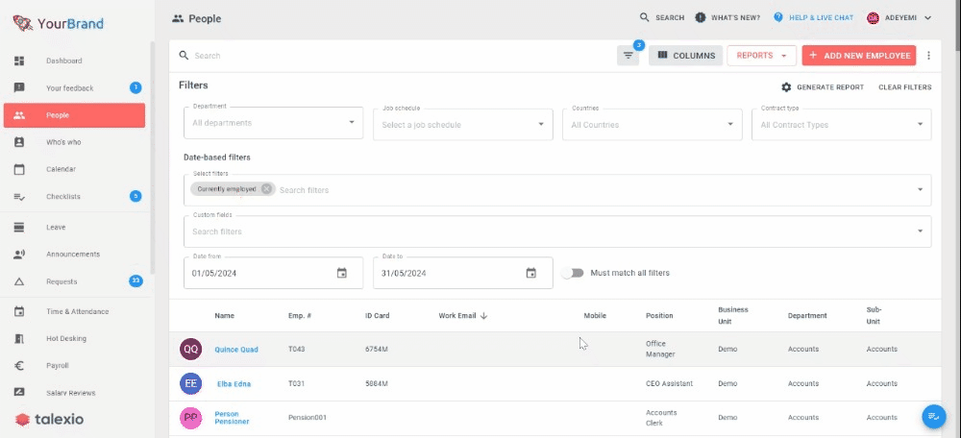Click Add New Employee button
The width and height of the screenshot is (961, 438).
click(858, 56)
